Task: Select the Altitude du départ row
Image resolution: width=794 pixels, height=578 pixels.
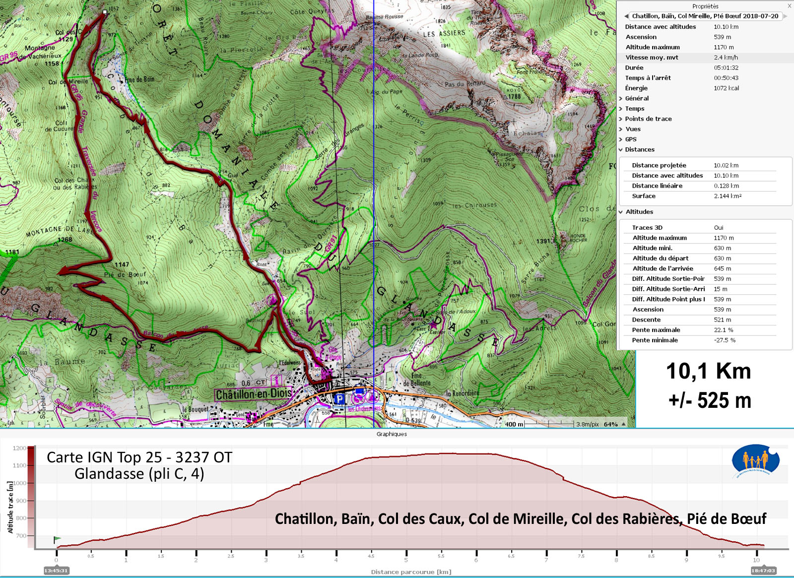Action: [x=705, y=258]
